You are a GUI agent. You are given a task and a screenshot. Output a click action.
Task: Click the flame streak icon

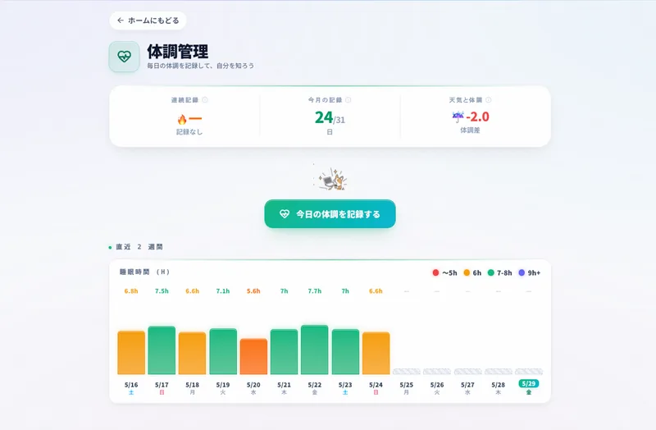point(182,119)
